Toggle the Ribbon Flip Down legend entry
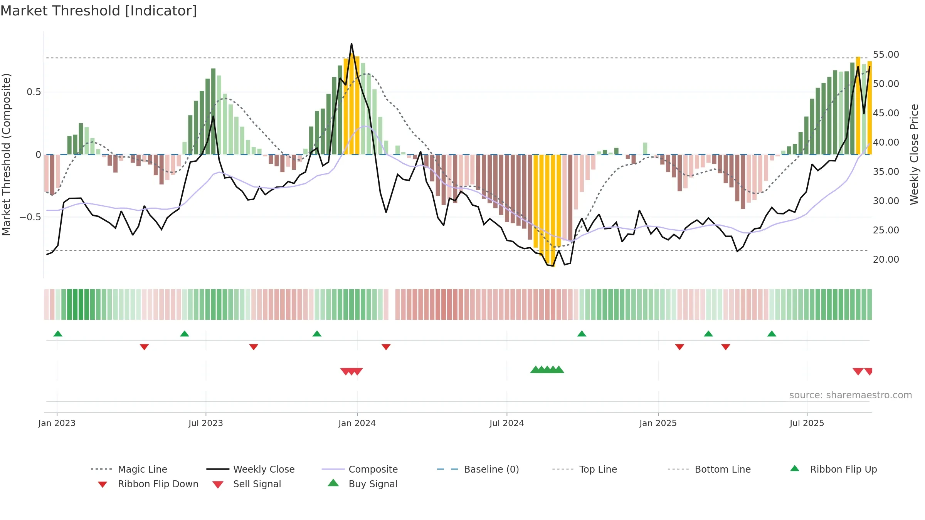Image resolution: width=925 pixels, height=520 pixels. point(148,484)
